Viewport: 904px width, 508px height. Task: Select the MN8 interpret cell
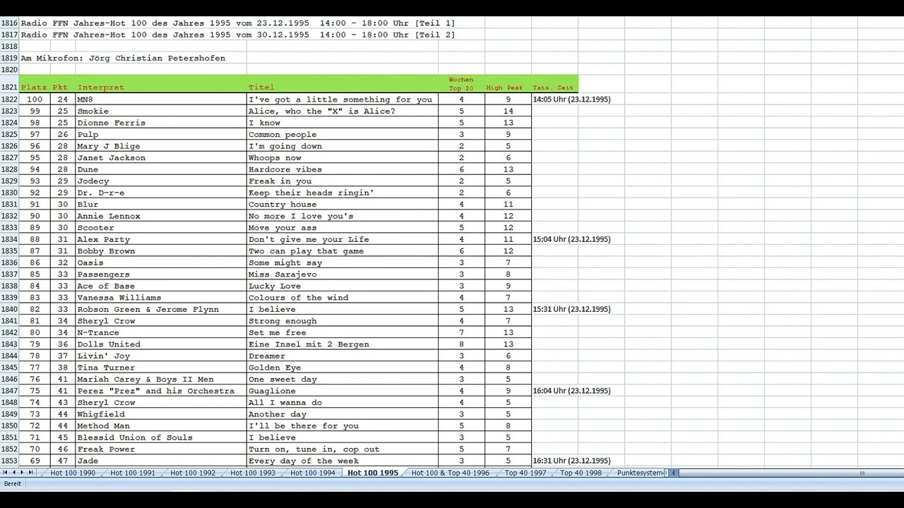[161, 99]
